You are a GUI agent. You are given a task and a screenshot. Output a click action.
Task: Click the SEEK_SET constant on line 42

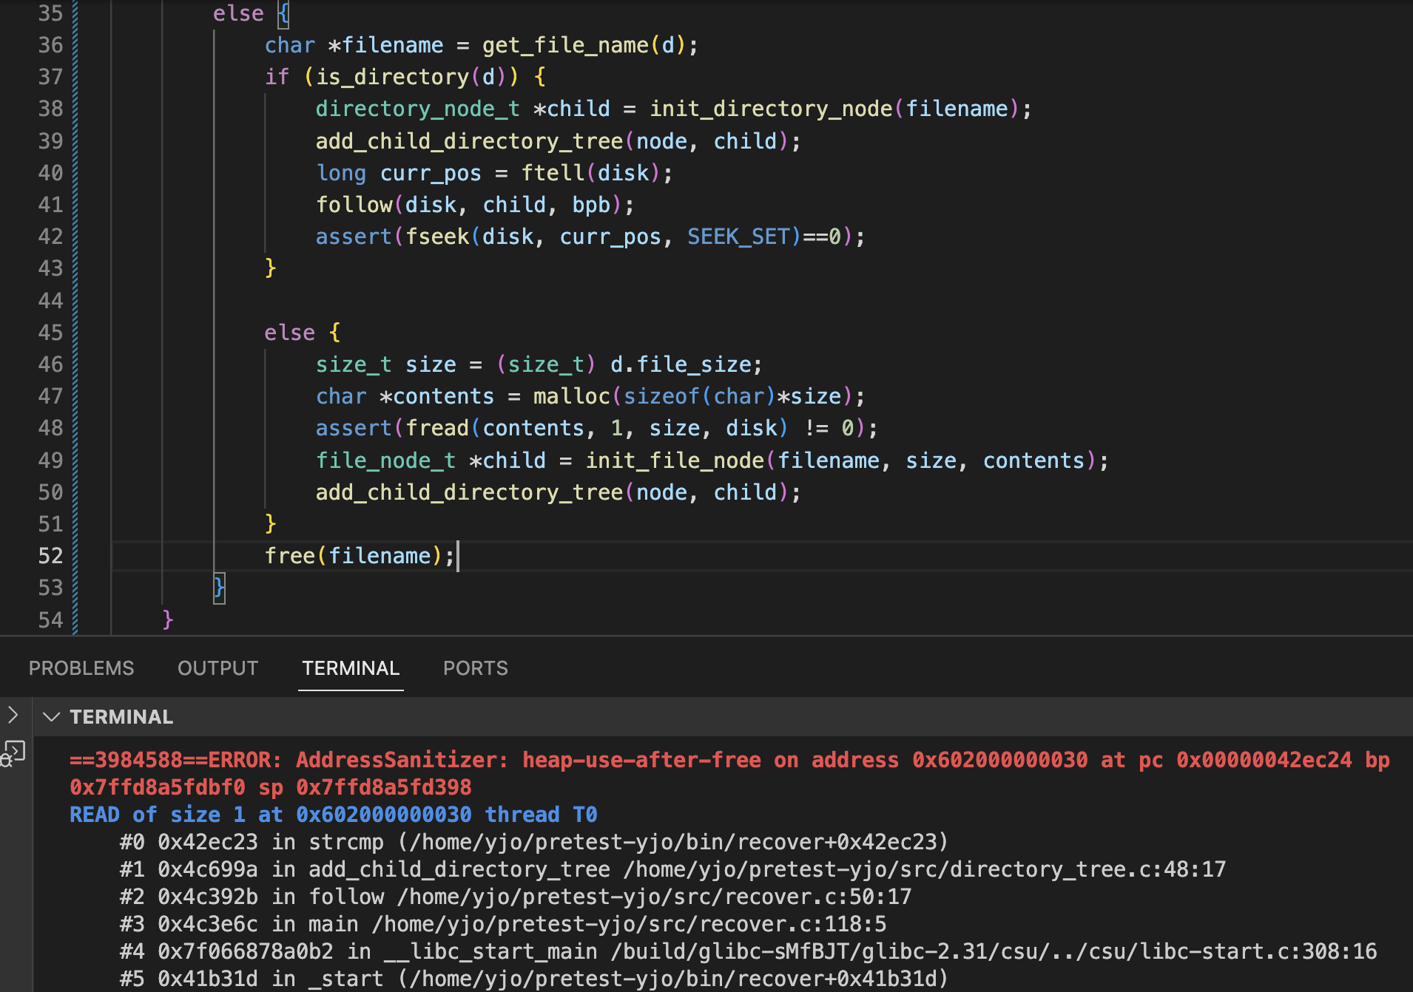[739, 237]
